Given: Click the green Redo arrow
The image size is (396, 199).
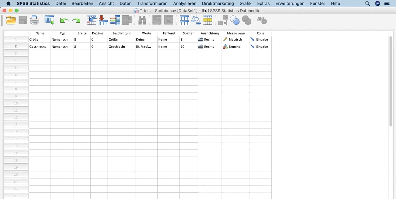Looking at the screenshot, I should tap(76, 20).
